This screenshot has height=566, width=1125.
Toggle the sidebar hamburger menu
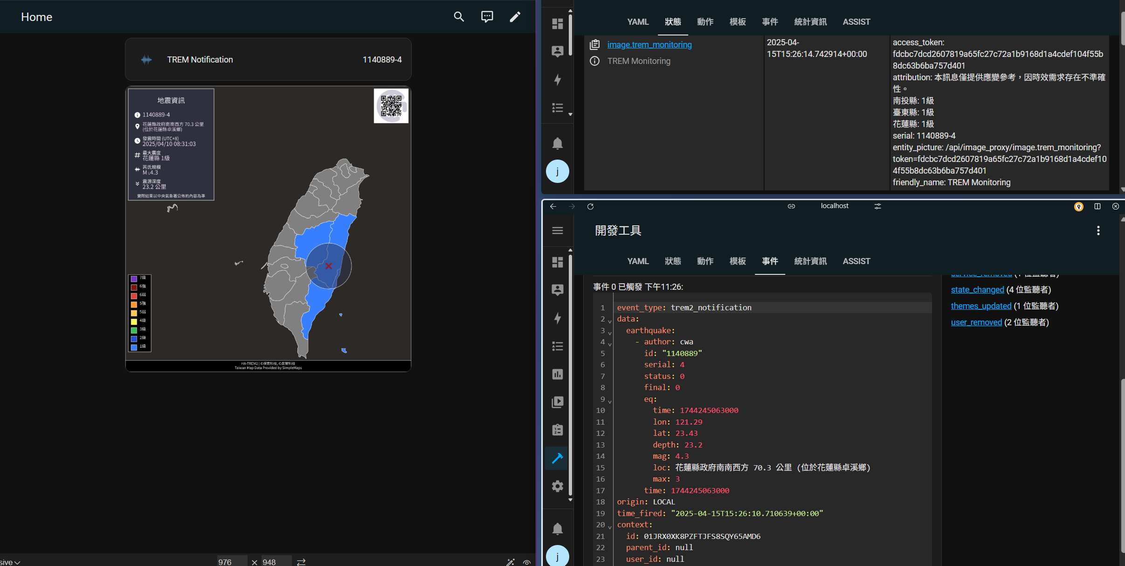557,231
